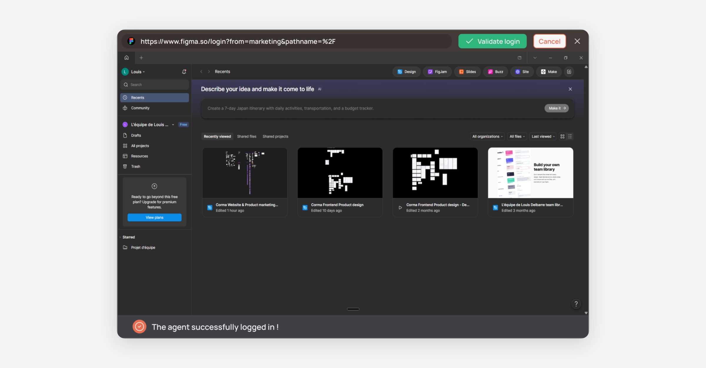Collapse the Starred section
This screenshot has height=368, width=706.
120,237
